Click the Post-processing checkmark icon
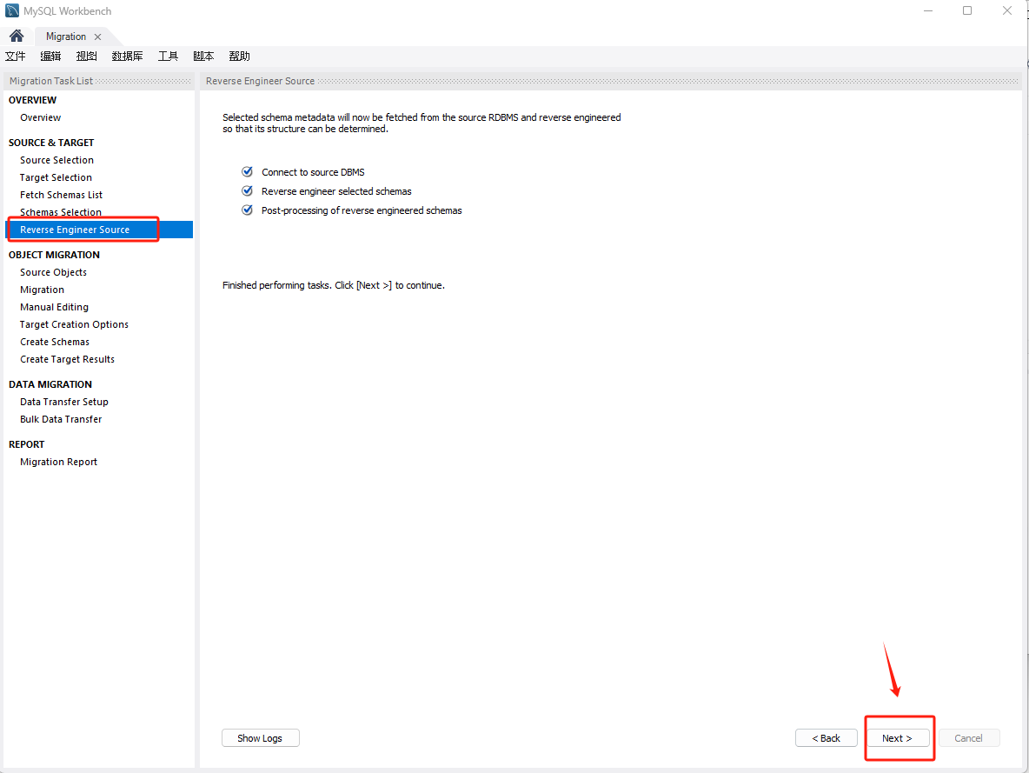This screenshot has width=1029, height=773. click(x=248, y=210)
